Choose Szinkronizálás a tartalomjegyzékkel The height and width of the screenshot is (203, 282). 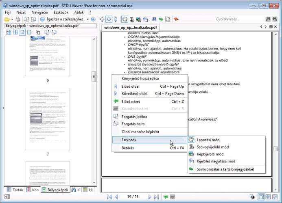[226, 169]
